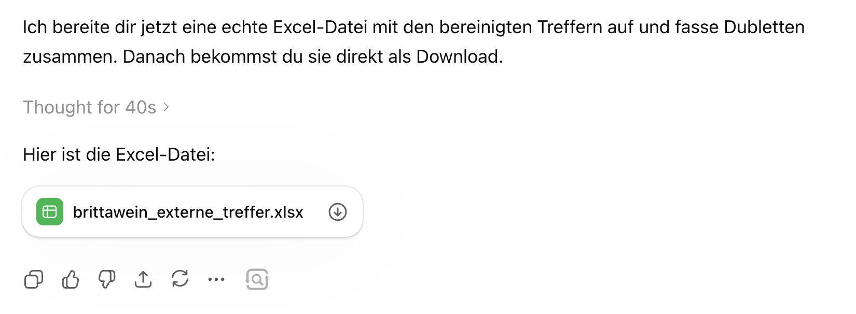Download the xlsx file via the arrow icon
Viewport: 856px width, 314px height.
coord(338,212)
